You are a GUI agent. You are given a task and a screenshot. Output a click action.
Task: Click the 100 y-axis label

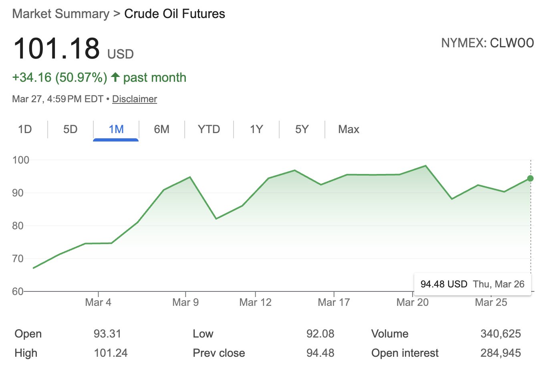coord(21,160)
